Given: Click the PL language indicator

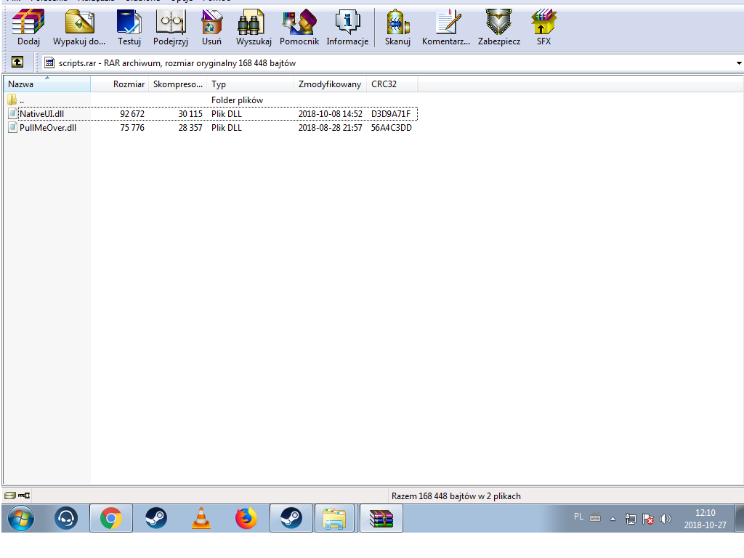Looking at the screenshot, I should pos(578,517).
